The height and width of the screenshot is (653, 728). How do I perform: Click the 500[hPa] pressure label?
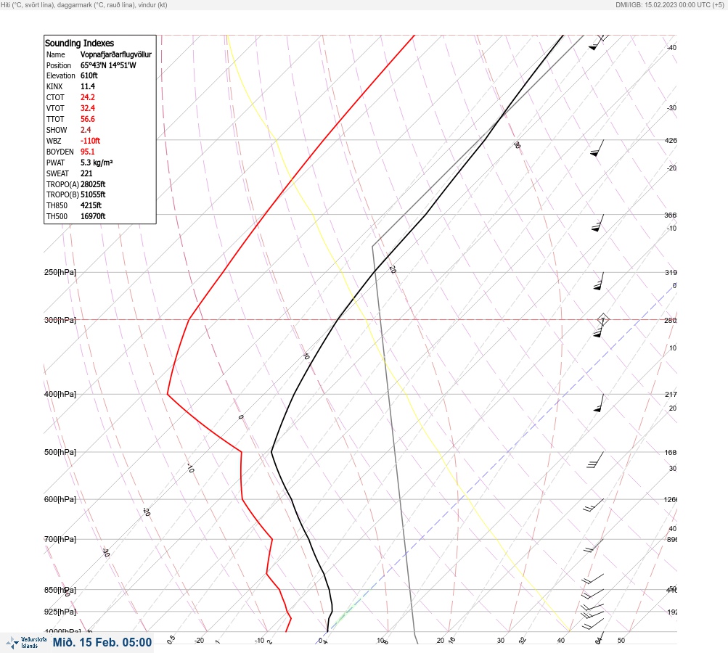(x=60, y=452)
